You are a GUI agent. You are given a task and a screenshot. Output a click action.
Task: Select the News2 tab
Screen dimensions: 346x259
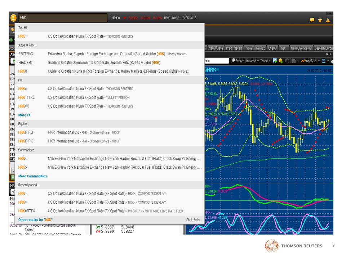[x=260, y=48]
